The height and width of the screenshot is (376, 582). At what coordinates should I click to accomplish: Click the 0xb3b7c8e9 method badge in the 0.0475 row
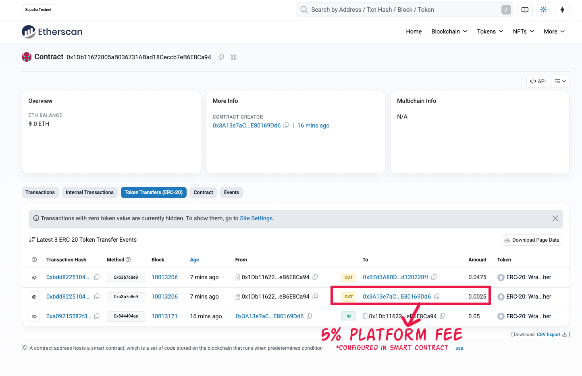(x=126, y=278)
